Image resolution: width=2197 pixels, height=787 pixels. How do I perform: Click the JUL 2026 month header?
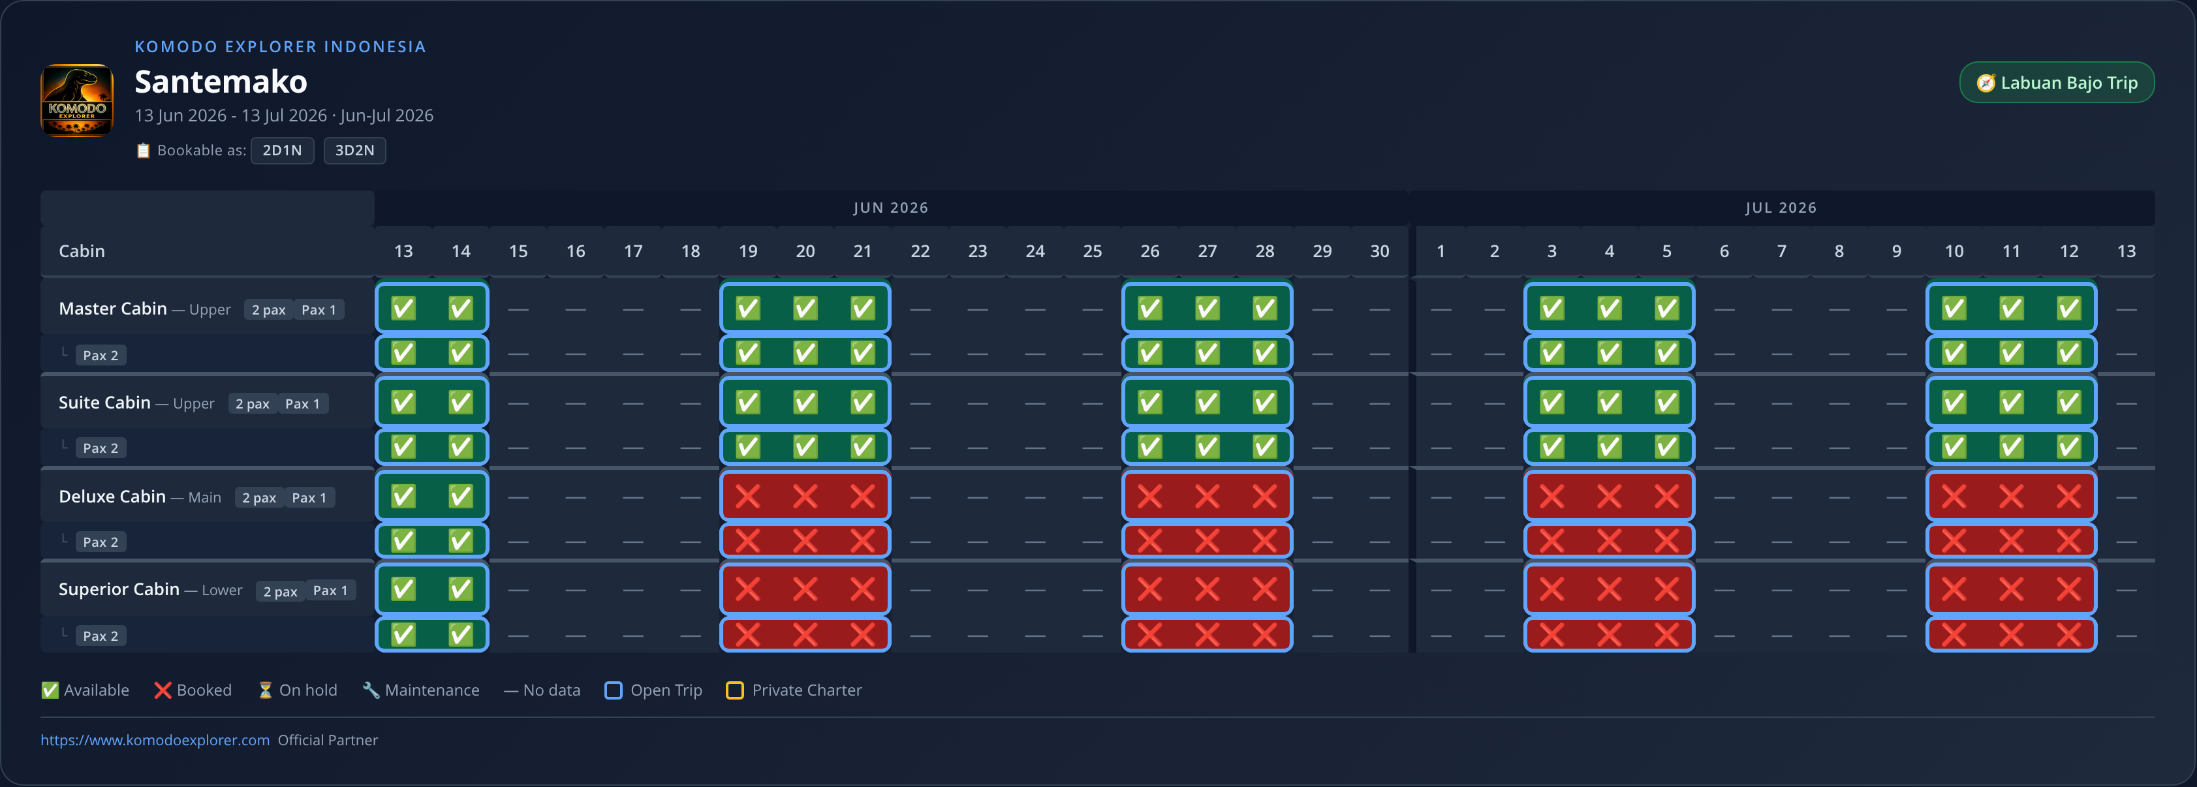[1781, 208]
